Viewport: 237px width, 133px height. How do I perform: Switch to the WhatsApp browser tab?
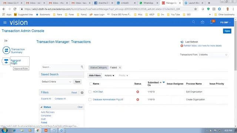[x=148, y=3]
